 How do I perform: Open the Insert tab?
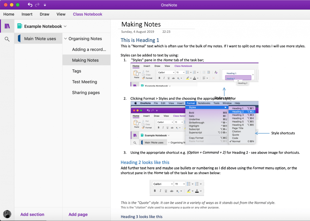point(27,14)
